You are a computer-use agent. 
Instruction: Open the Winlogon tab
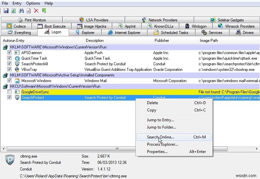pyautogui.click(x=196, y=26)
